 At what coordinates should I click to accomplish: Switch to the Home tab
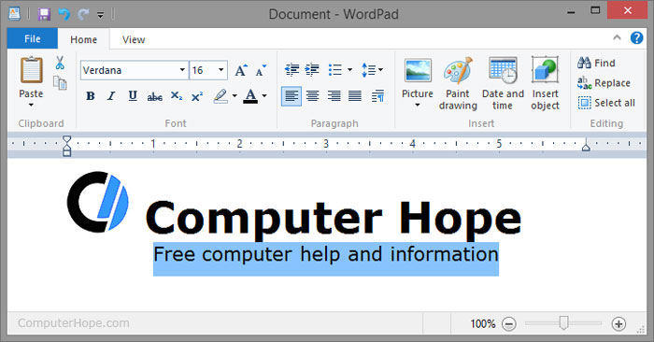[83, 39]
